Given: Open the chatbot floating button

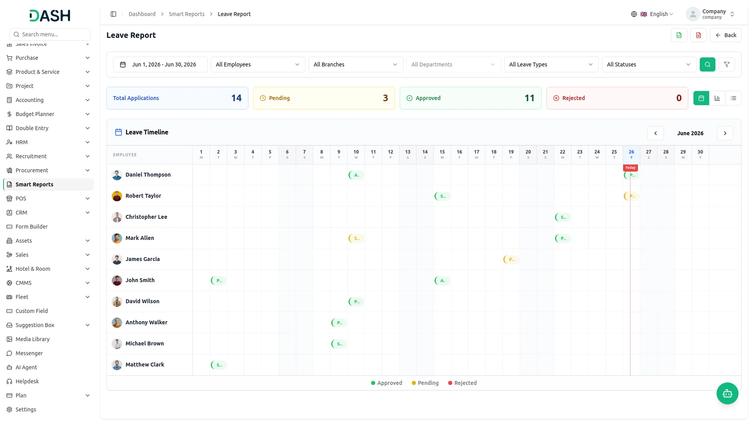Looking at the screenshot, I should point(728,393).
